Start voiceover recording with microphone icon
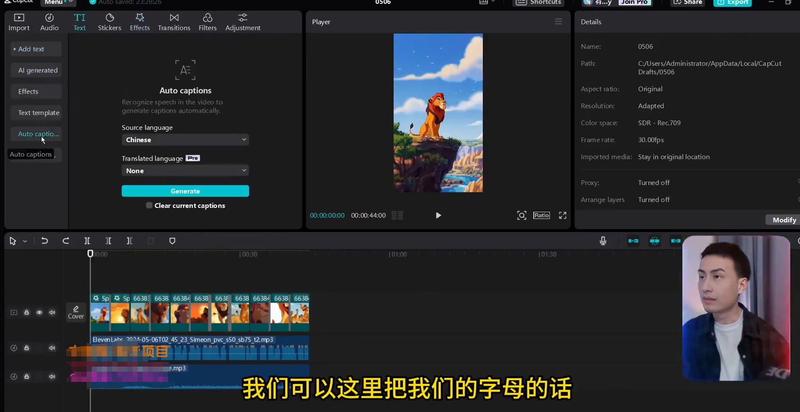The width and height of the screenshot is (800, 412). coord(603,241)
